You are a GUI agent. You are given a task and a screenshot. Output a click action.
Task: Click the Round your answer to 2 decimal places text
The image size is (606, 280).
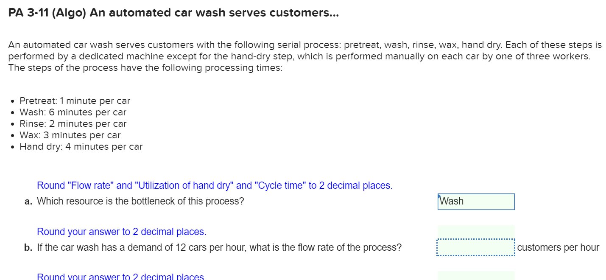(x=121, y=232)
